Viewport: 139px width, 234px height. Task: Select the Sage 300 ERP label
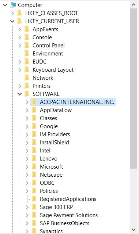pos(56,207)
